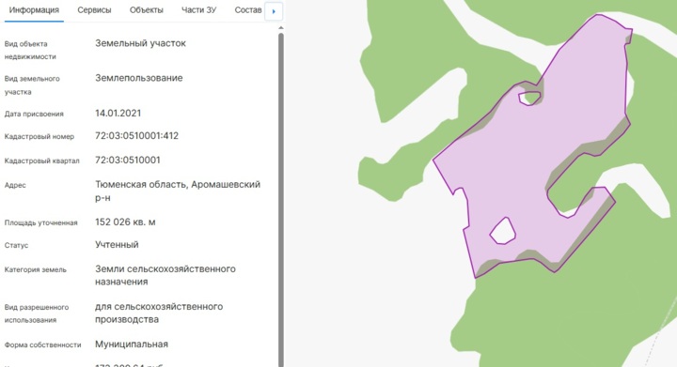
Task: Click the land category Земли сельскохозяйственного назначения
Action: pyautogui.click(x=165, y=275)
